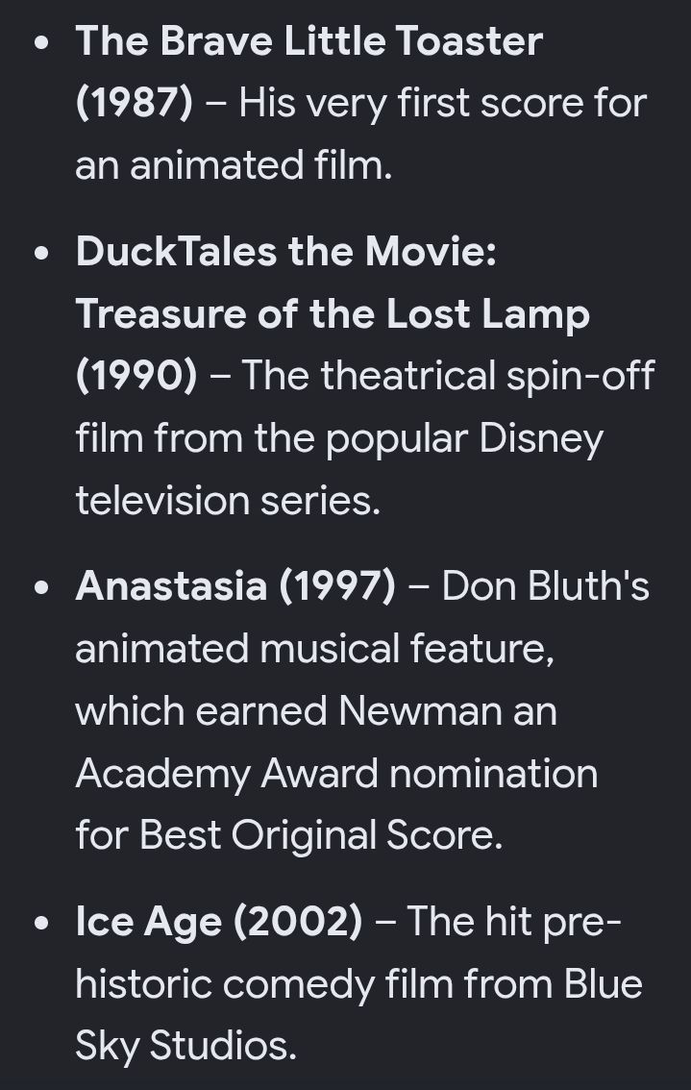Click the text television series.
This screenshot has height=1090, width=691.
tap(228, 501)
